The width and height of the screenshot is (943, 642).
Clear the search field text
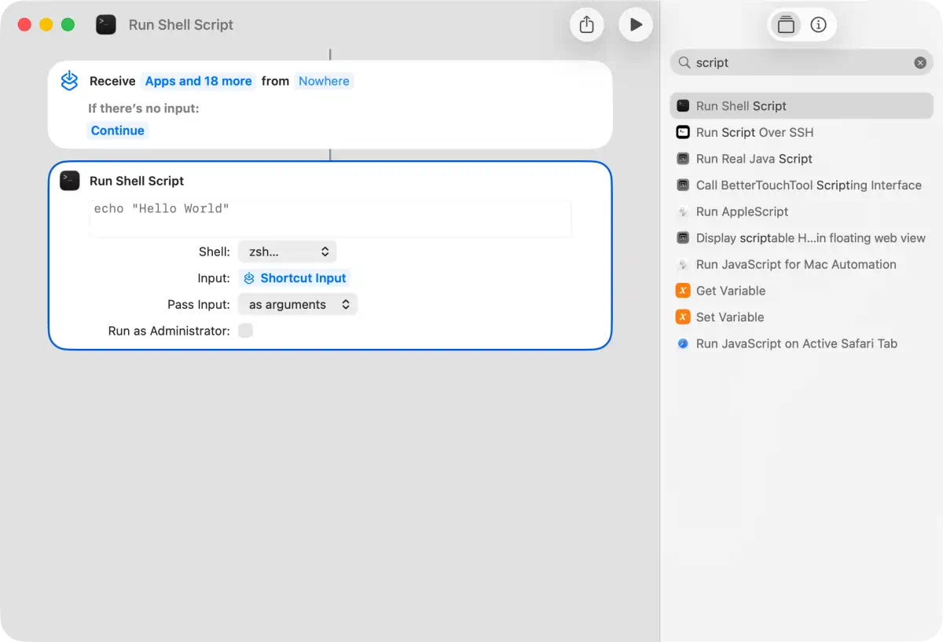point(919,63)
